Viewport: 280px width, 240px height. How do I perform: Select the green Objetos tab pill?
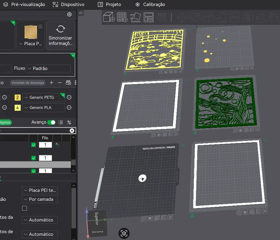pyautogui.click(x=5, y=122)
